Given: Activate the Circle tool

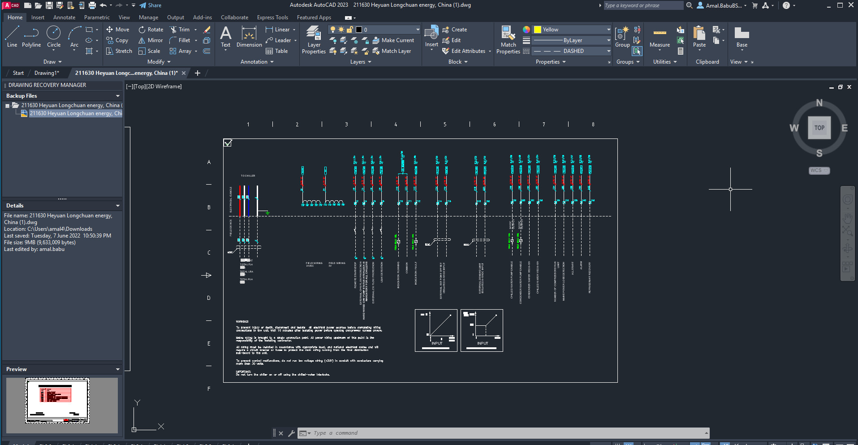Looking at the screenshot, I should [53, 38].
